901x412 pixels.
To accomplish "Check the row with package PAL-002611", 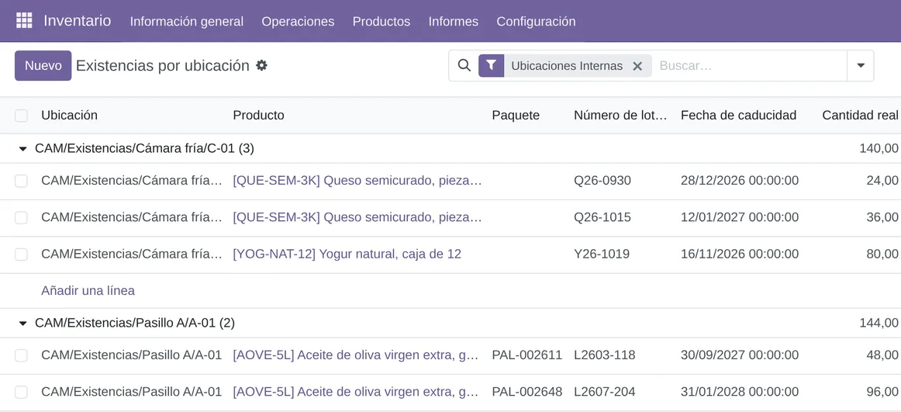I will [x=21, y=355].
